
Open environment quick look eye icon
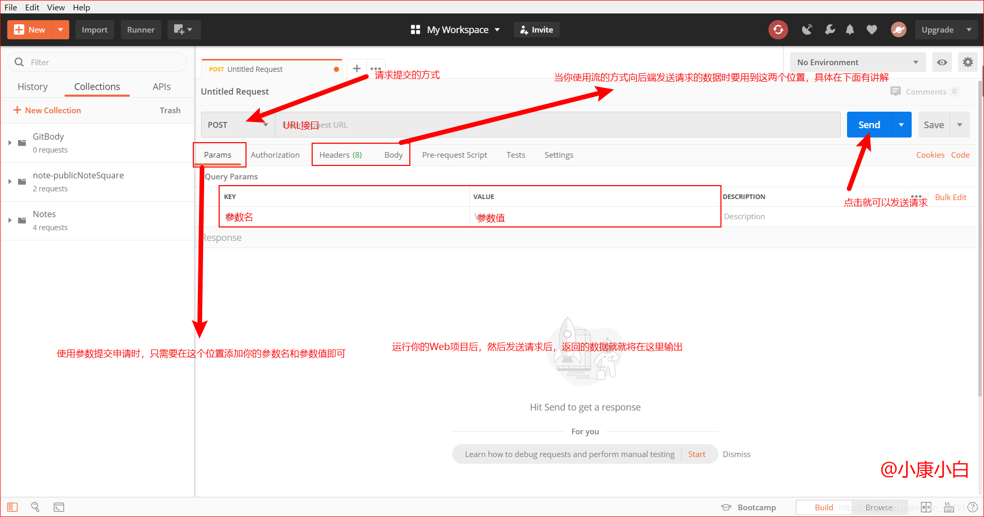tap(942, 63)
